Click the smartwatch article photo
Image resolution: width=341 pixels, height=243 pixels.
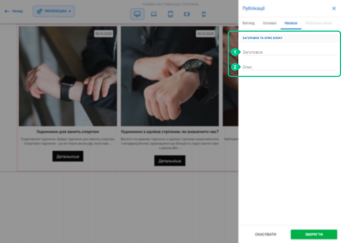(x=68, y=76)
